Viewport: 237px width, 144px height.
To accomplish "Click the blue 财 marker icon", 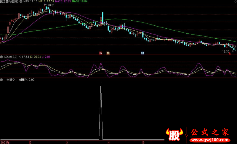I will [142, 53].
